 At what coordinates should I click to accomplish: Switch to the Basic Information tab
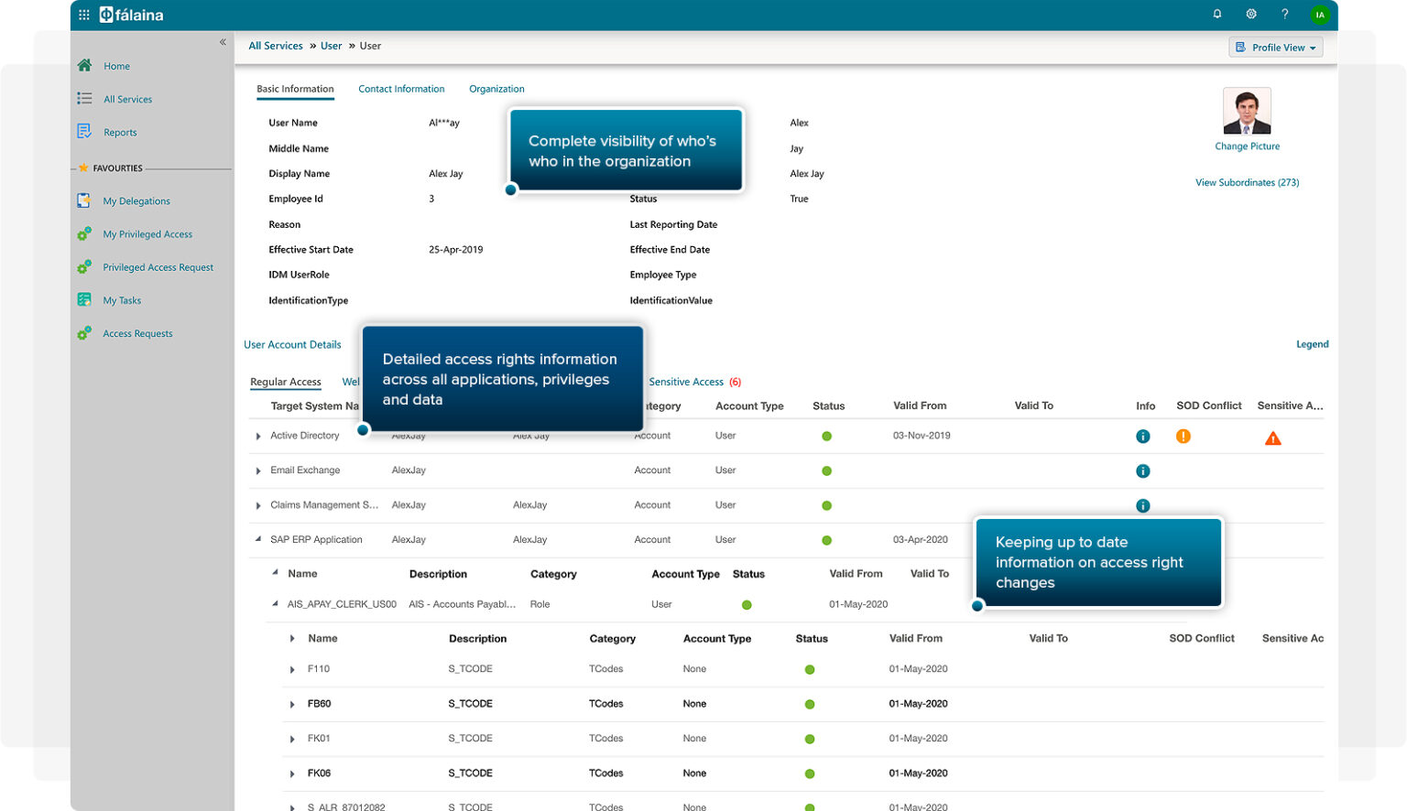pos(295,89)
